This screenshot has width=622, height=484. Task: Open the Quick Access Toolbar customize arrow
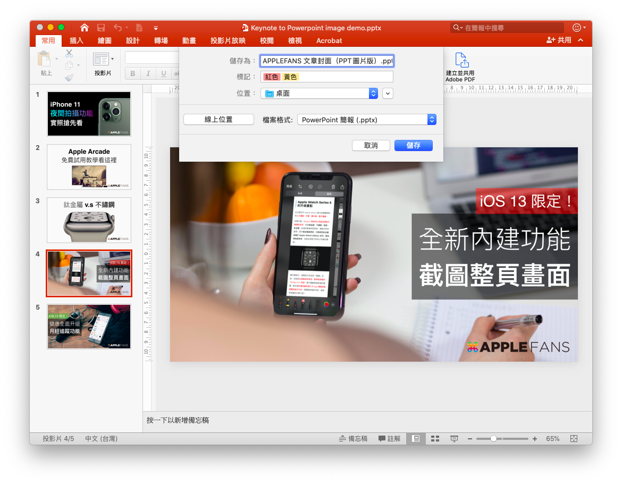pyautogui.click(x=155, y=28)
